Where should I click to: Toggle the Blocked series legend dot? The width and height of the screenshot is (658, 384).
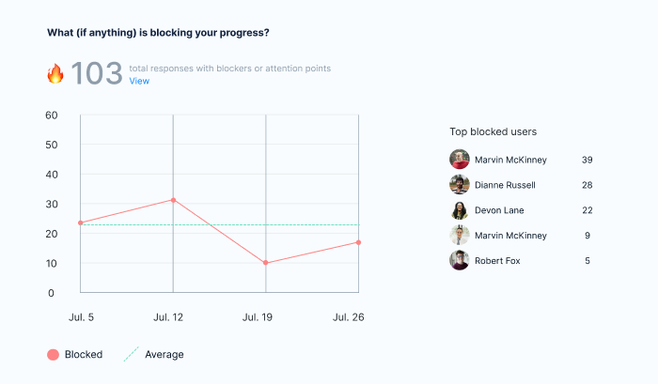click(x=54, y=355)
